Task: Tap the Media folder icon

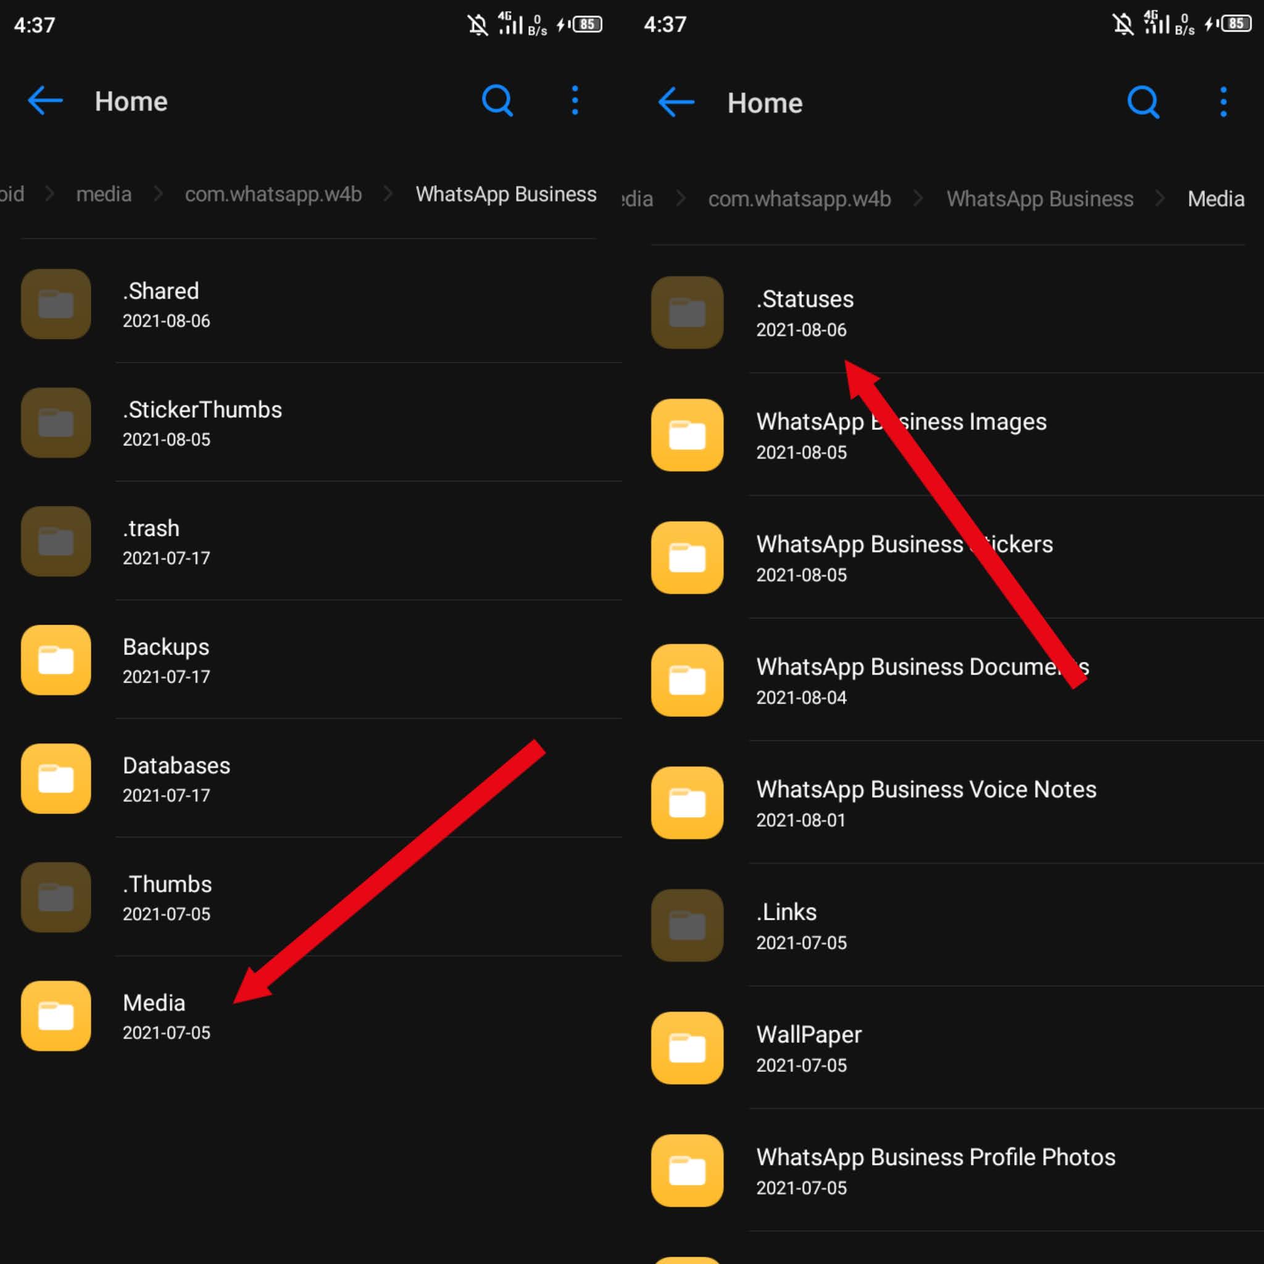Action: click(x=56, y=1015)
